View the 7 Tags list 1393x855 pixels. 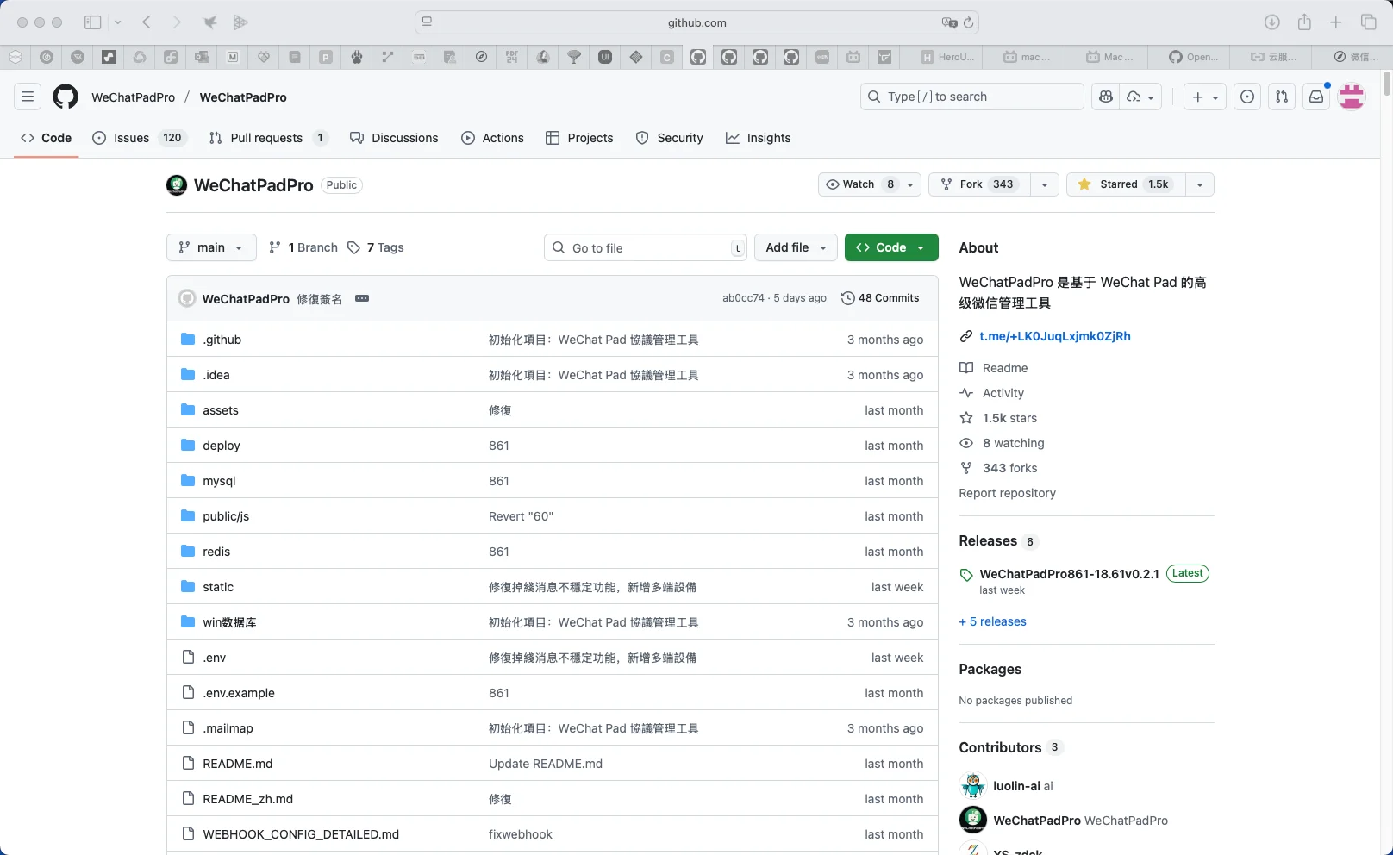[x=376, y=247]
